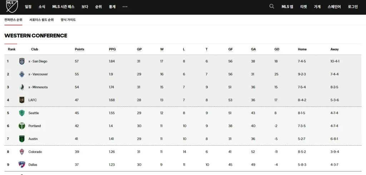366x175 pixels.
Task: Open the LAFC club link
Action: pyautogui.click(x=33, y=100)
